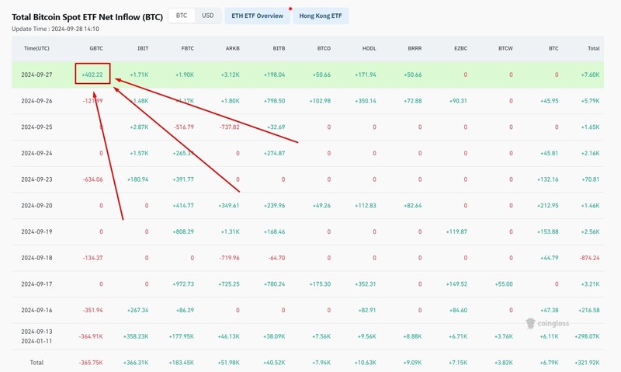The height and width of the screenshot is (372, 621).
Task: Click the Total column header
Action: pos(594,48)
